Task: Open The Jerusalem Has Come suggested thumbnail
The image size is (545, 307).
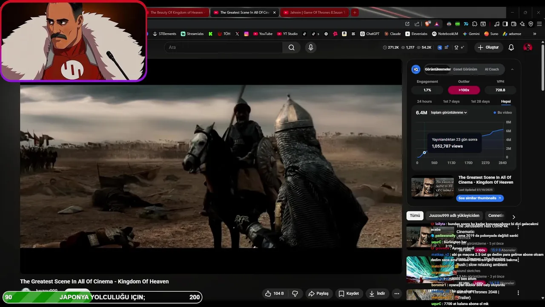Action: 429,236
